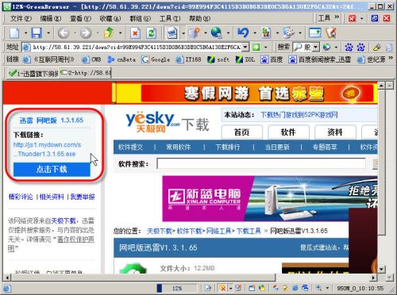
Task: Open the 查看 menu
Action: (80, 18)
